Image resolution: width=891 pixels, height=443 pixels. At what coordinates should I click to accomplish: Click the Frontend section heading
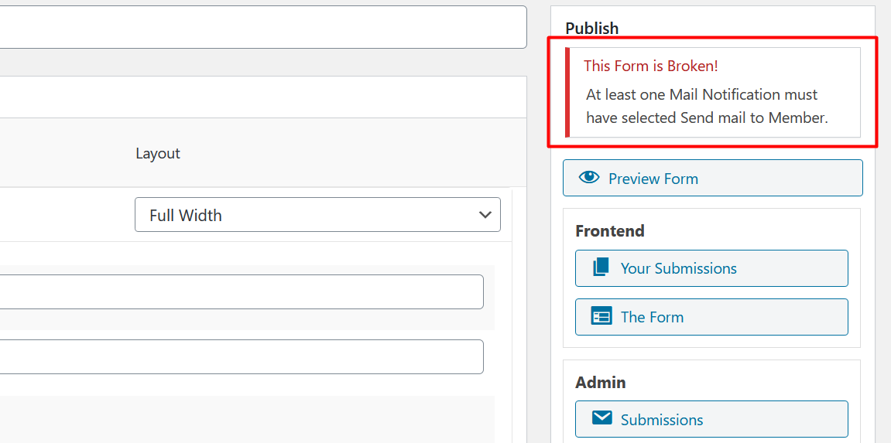(x=610, y=230)
